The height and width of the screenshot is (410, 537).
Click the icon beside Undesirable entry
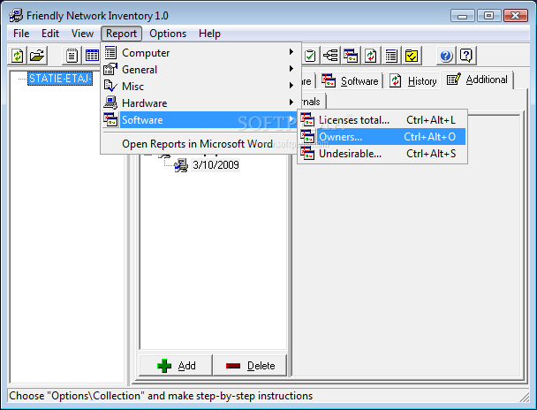tap(307, 153)
